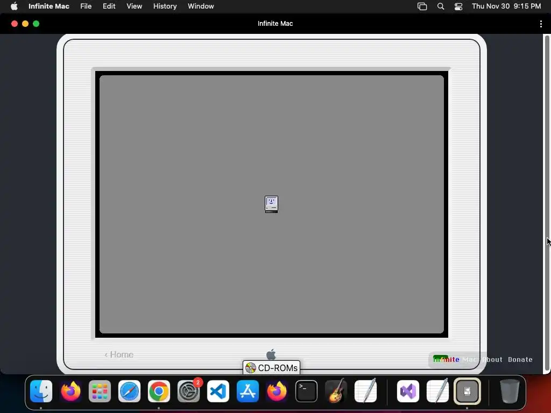Open the CD-ROMs drawer

271,368
